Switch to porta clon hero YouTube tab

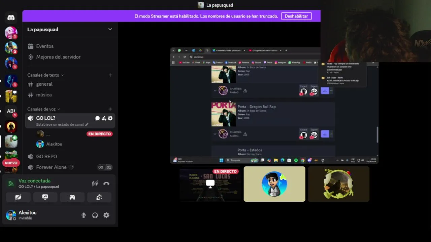pyautogui.click(x=265, y=50)
